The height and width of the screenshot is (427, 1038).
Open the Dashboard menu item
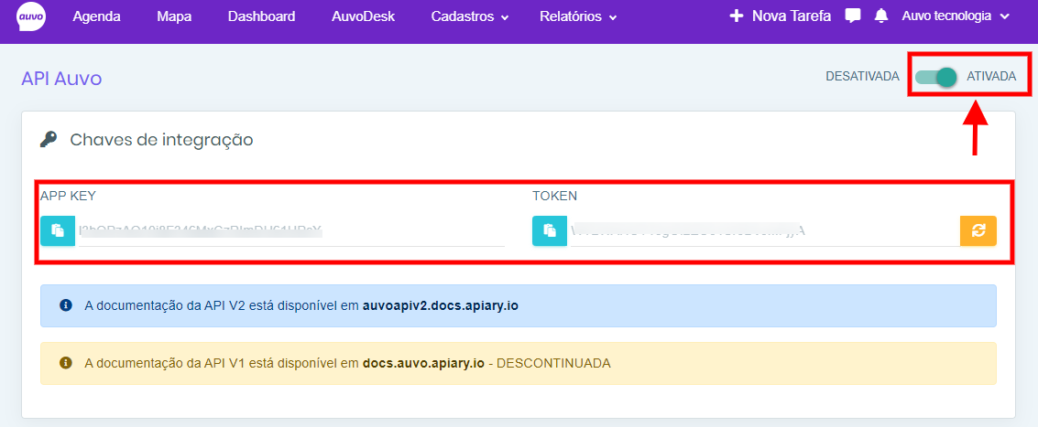[x=261, y=16]
